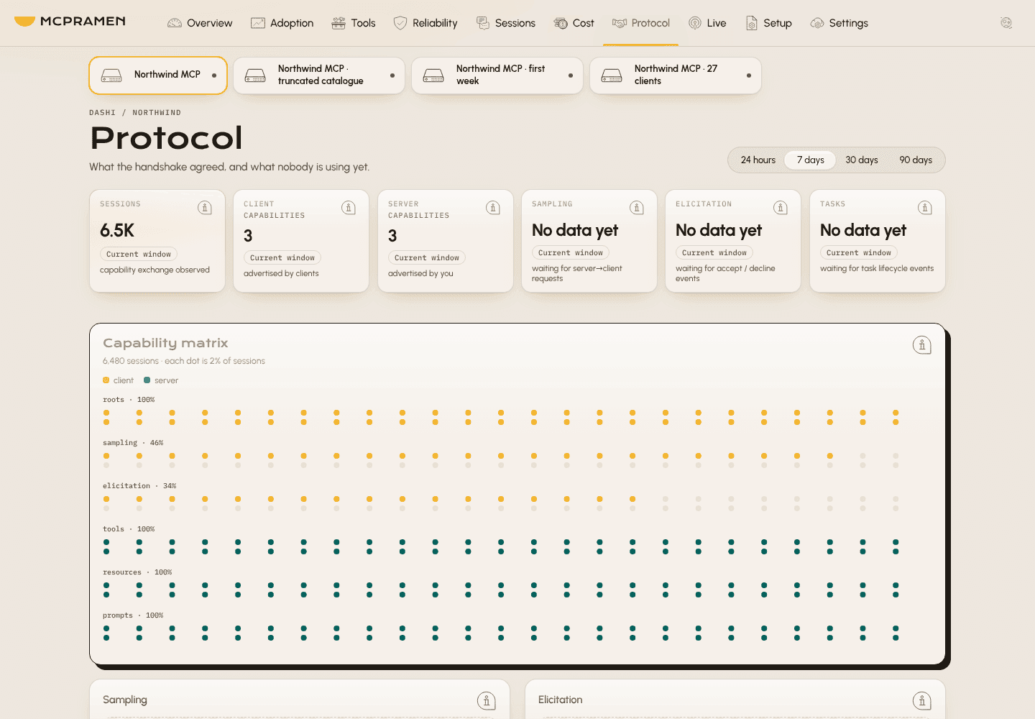Click the NORTHWIND breadcrumb
1035x719 pixels.
tap(157, 113)
